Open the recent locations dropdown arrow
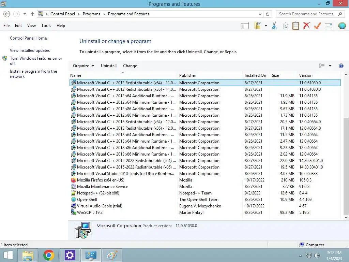Viewport: 349px width, 262px height. tap(25, 14)
